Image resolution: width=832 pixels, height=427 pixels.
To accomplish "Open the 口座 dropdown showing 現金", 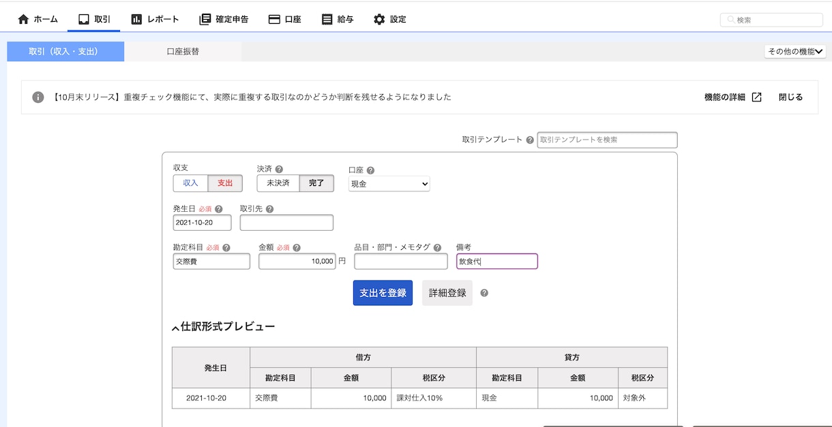I will [389, 184].
